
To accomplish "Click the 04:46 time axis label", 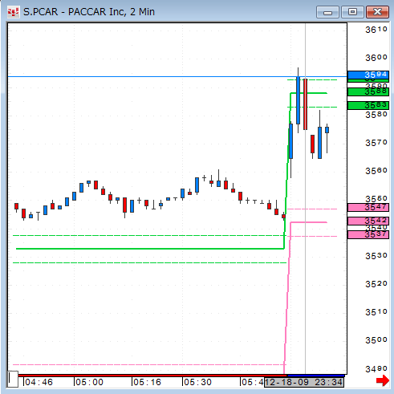I will tap(39, 382).
